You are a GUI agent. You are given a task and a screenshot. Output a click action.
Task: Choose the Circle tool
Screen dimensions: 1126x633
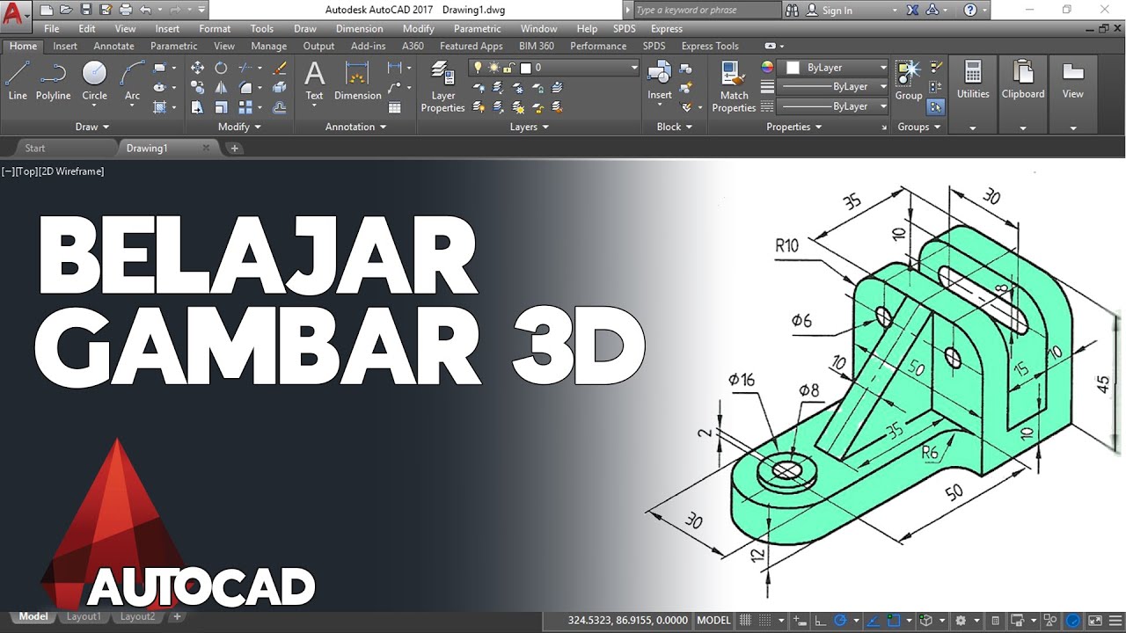94,81
